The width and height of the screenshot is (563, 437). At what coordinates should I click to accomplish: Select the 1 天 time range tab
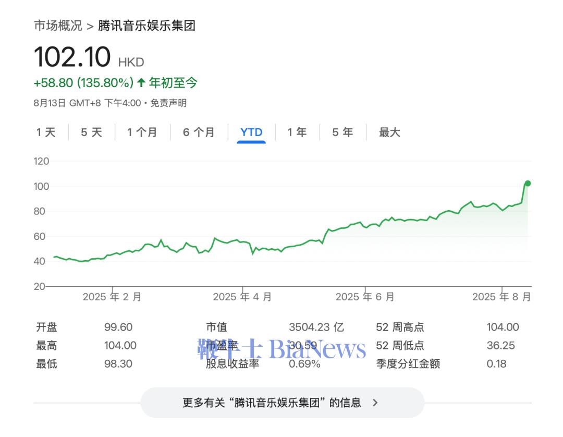tap(46, 132)
